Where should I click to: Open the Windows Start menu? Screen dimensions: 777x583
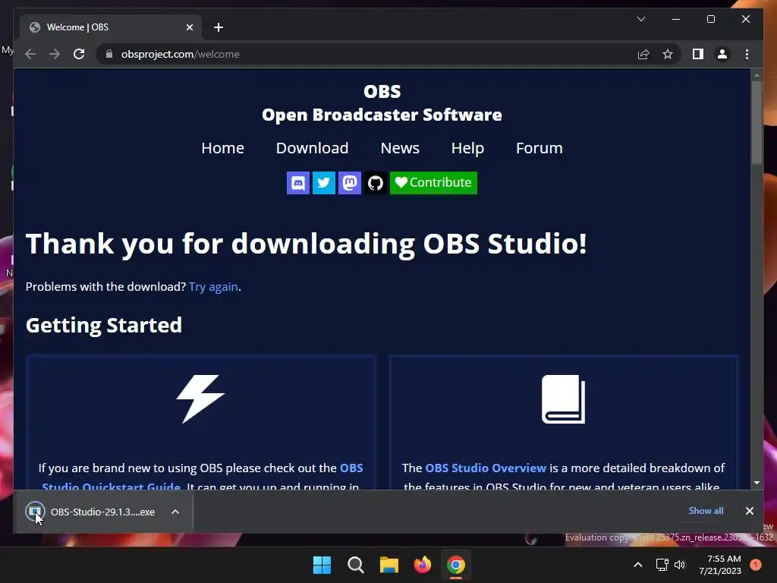[x=322, y=565]
